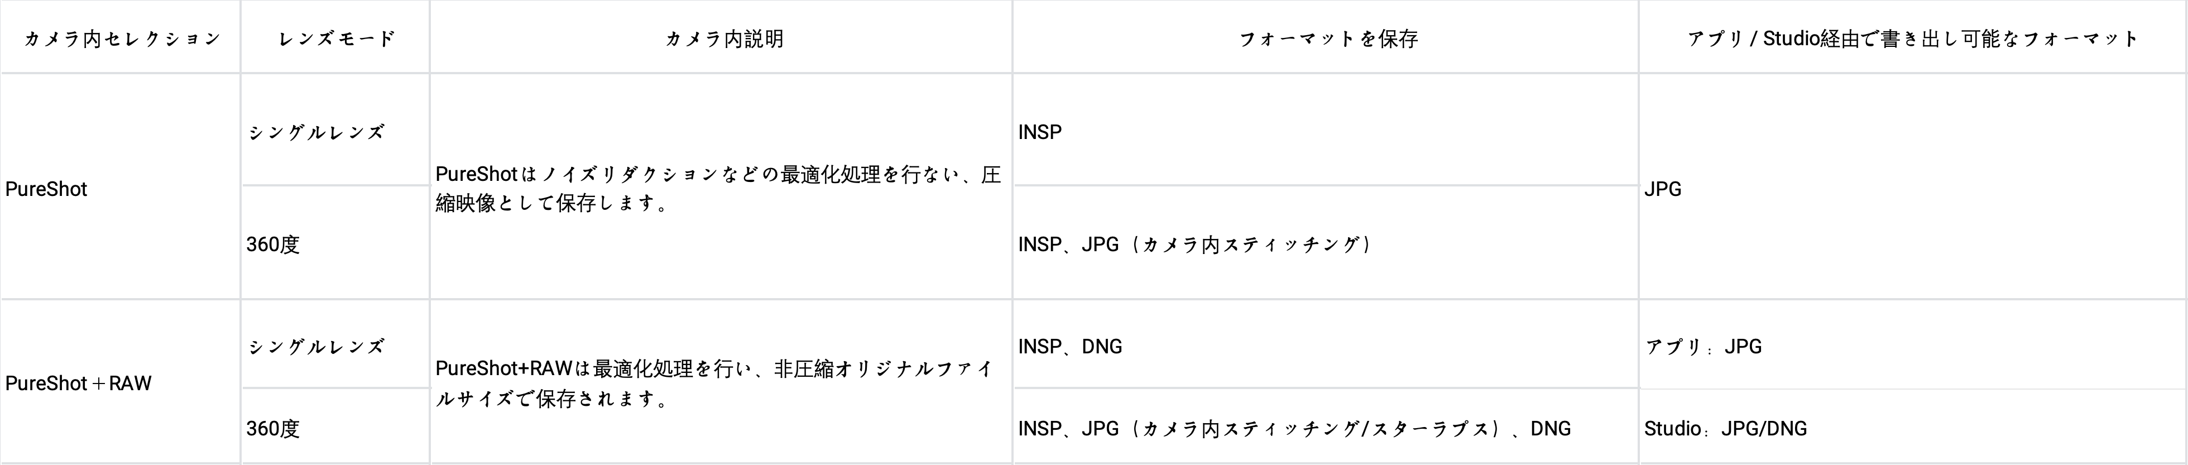Select the cell mentioning スターラプス and DNG
The height and width of the screenshot is (465, 2188).
point(1294,429)
